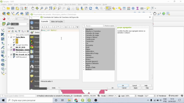Refresh the map canvas
The image size is (184, 103).
click(x=91, y=8)
